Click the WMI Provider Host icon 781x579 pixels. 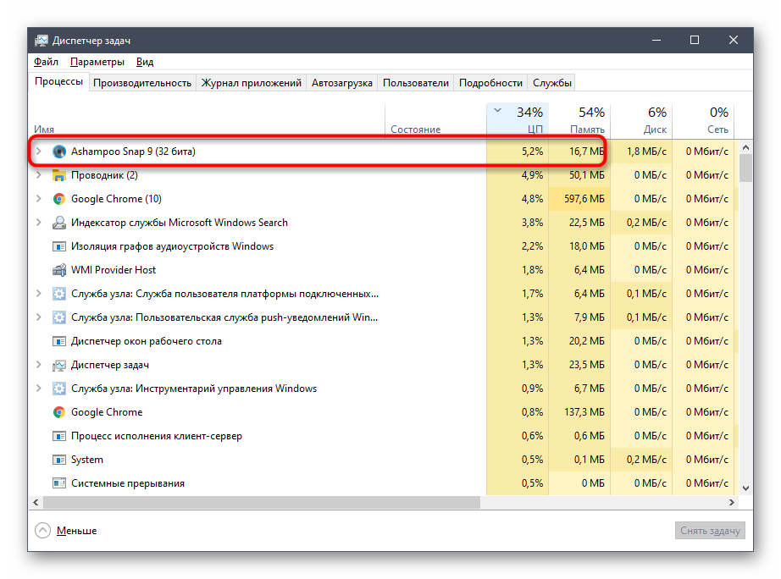pos(58,270)
